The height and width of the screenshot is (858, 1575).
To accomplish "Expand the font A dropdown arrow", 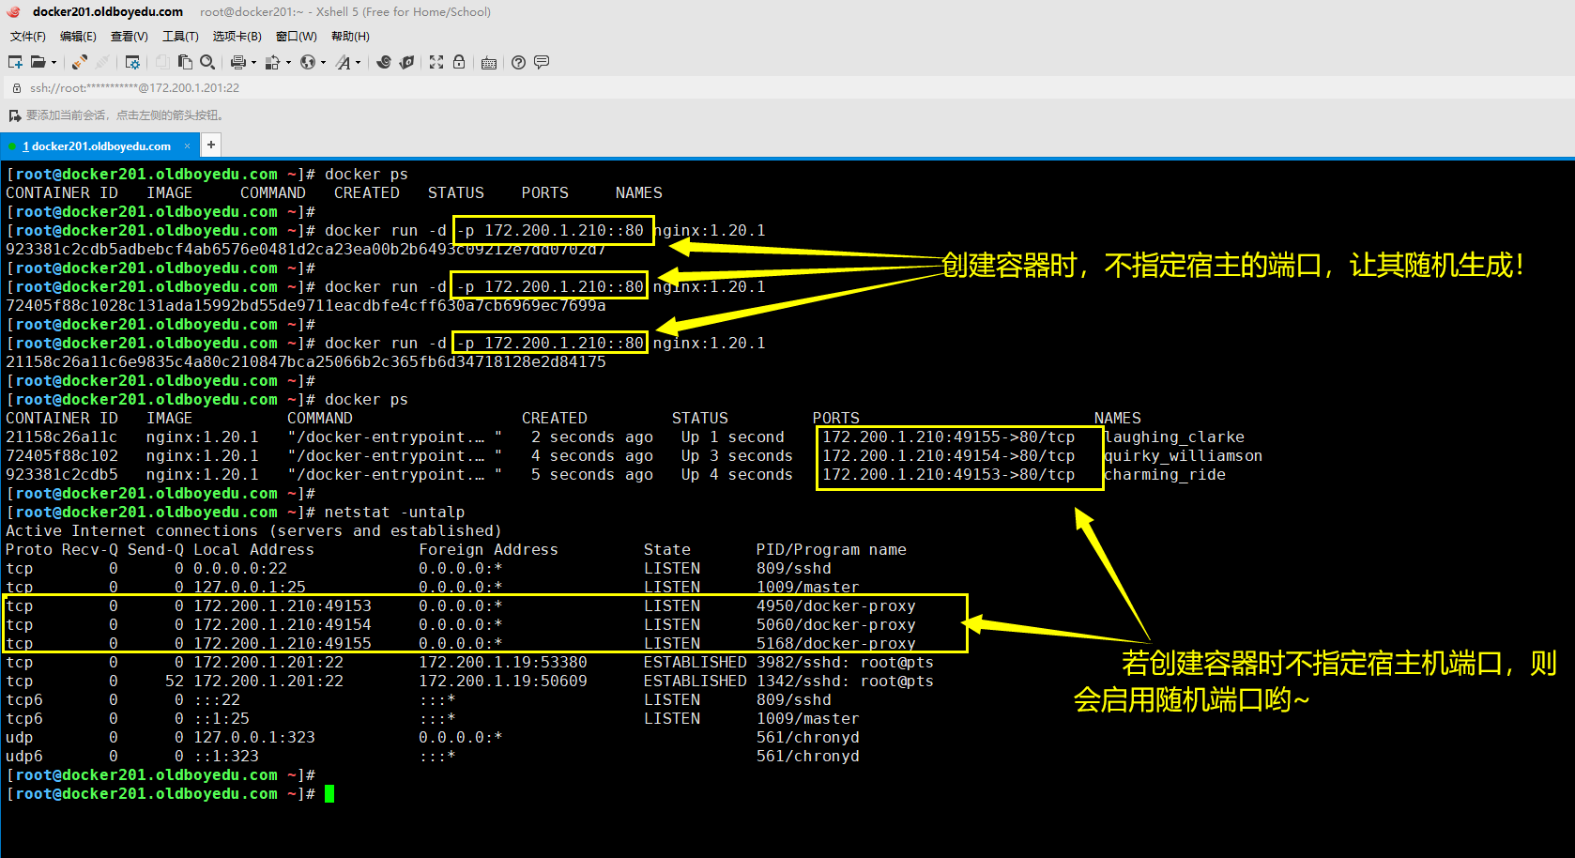I will (358, 63).
